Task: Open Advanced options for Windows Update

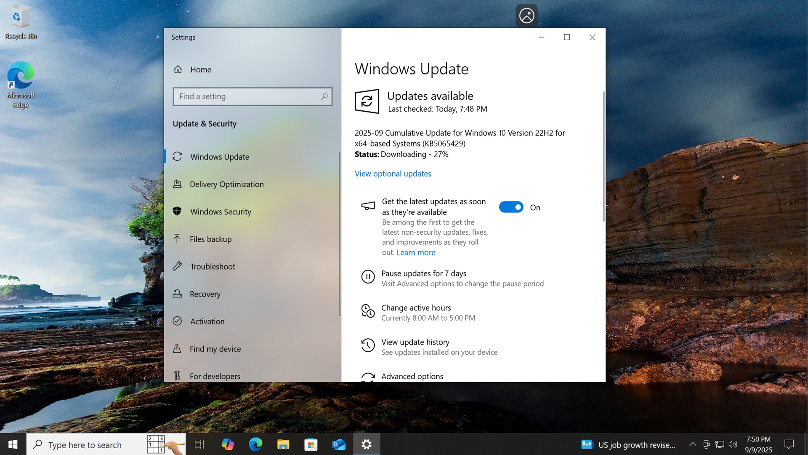Action: point(412,376)
